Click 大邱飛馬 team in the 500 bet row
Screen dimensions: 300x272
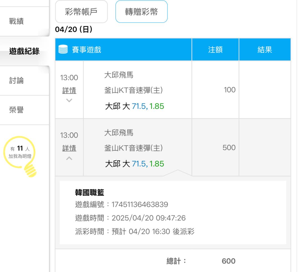[x=119, y=133]
